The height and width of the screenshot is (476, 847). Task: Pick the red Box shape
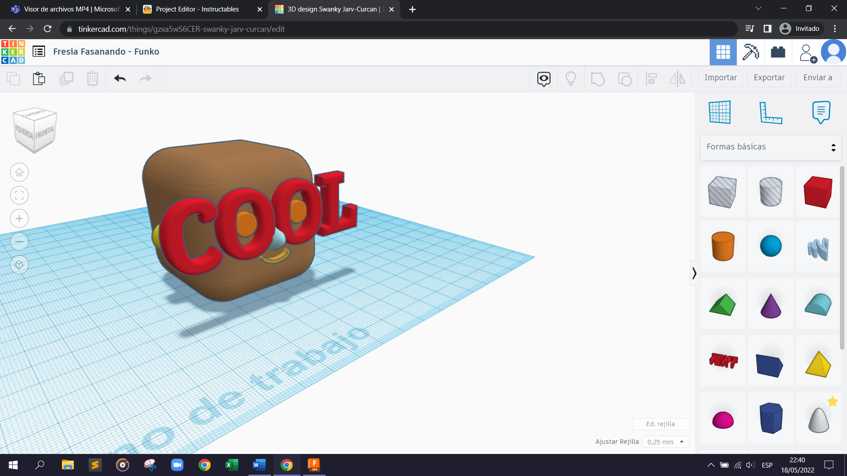coord(818,192)
